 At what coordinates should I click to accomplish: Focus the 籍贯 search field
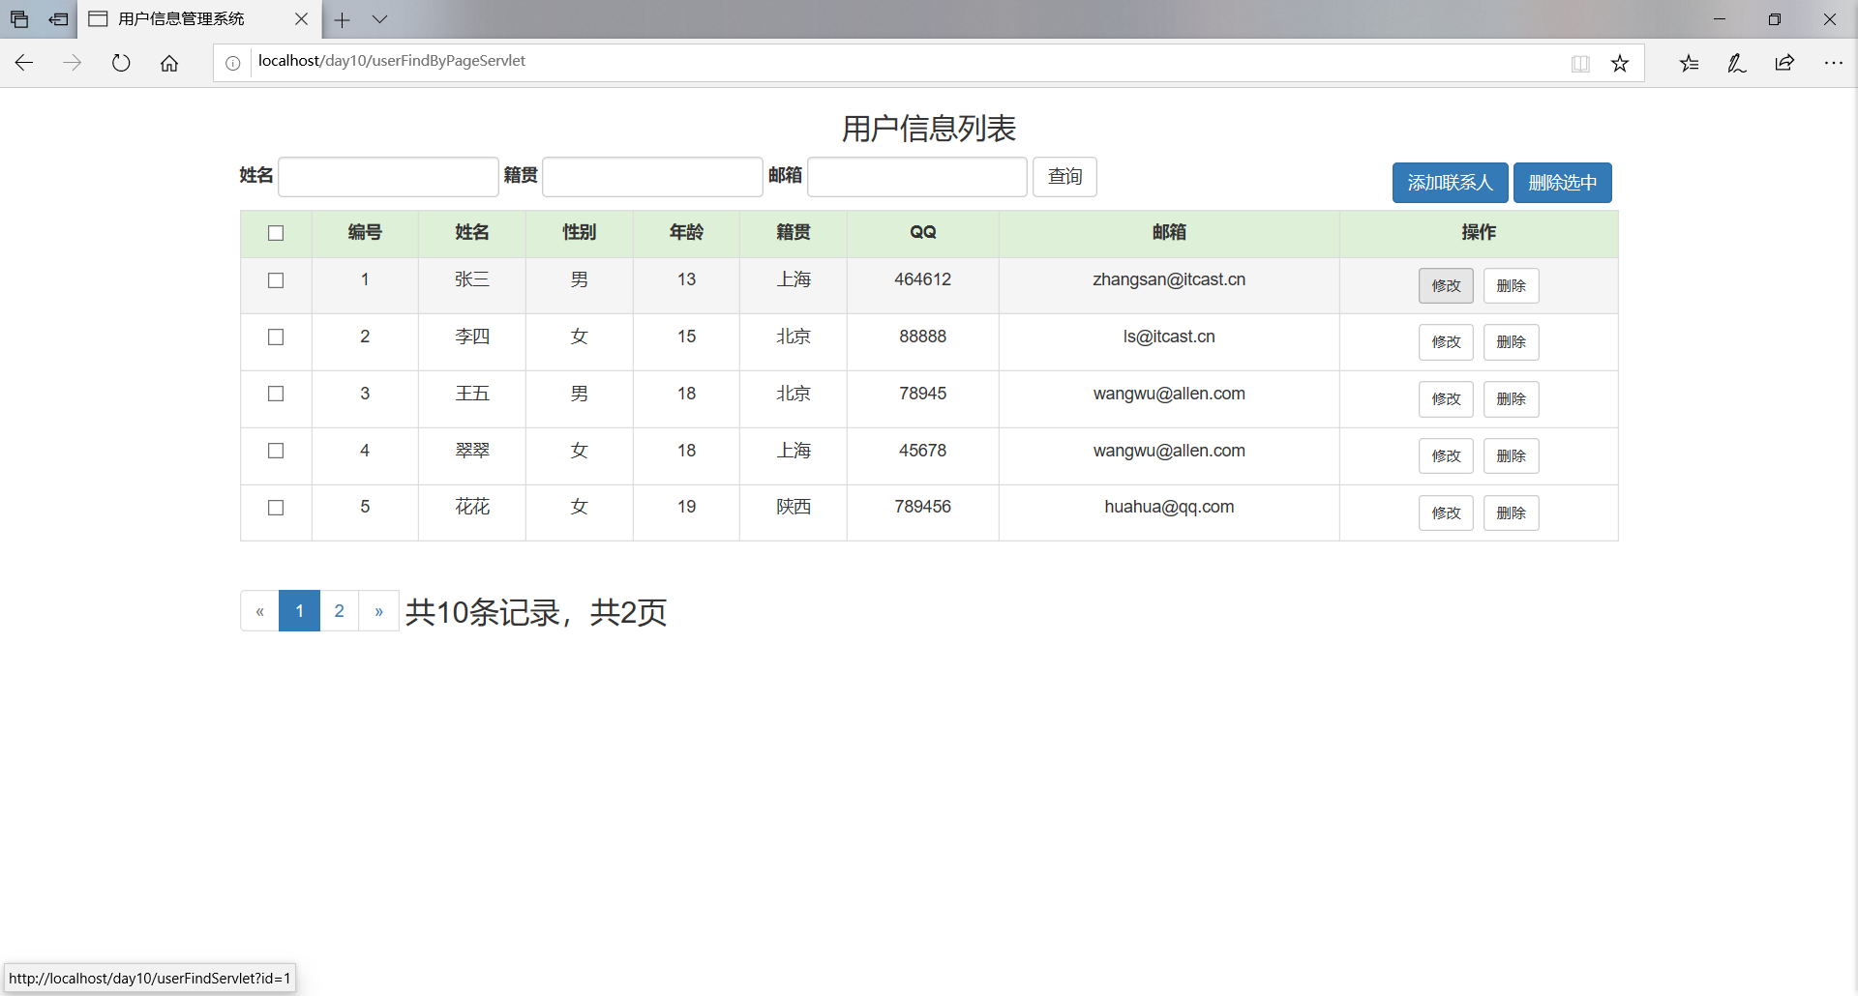click(x=653, y=177)
